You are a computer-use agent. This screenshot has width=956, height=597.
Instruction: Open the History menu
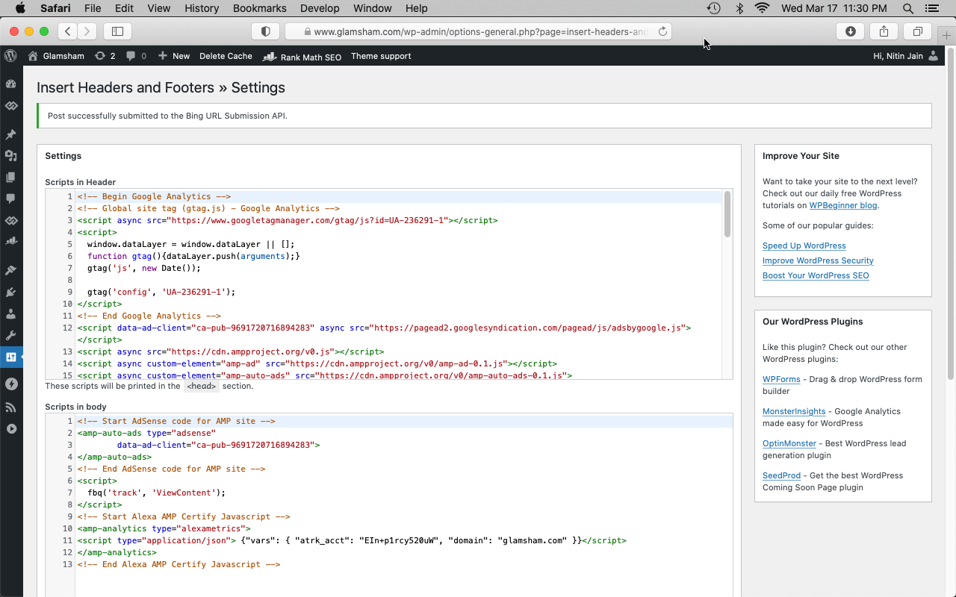202,8
